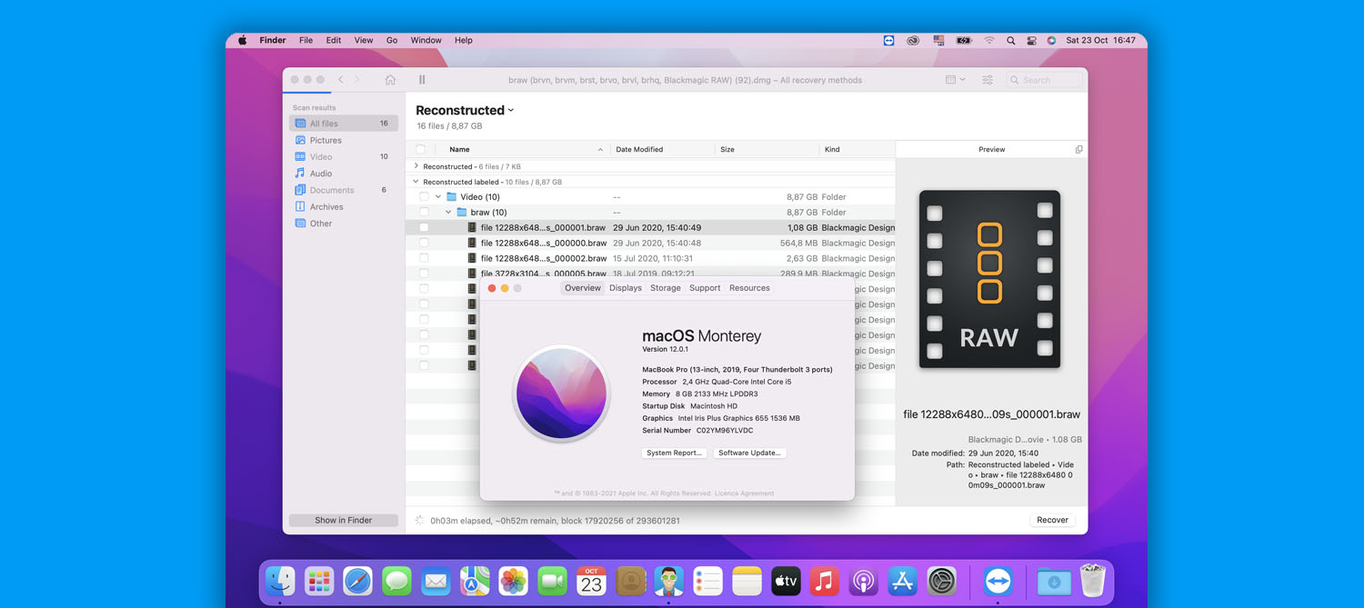Switch to the Displays tab
1364x608 pixels.
pyautogui.click(x=626, y=288)
